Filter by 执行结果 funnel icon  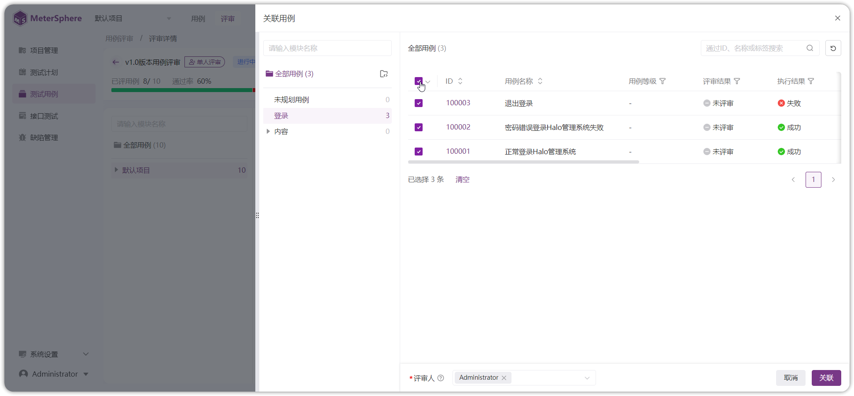tap(811, 81)
